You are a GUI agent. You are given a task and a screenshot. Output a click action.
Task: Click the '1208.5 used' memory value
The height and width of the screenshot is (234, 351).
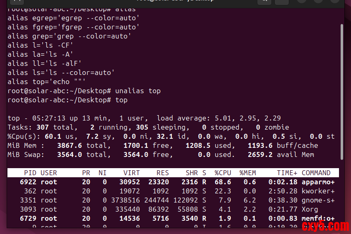coord(210,146)
